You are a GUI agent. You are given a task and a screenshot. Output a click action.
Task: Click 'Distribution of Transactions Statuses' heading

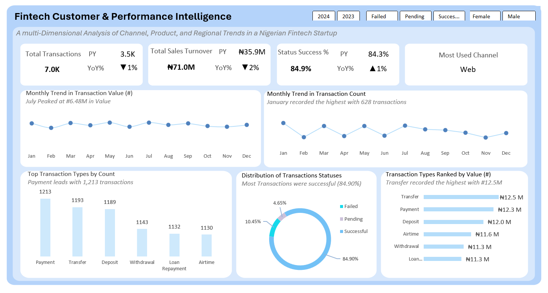(292, 175)
